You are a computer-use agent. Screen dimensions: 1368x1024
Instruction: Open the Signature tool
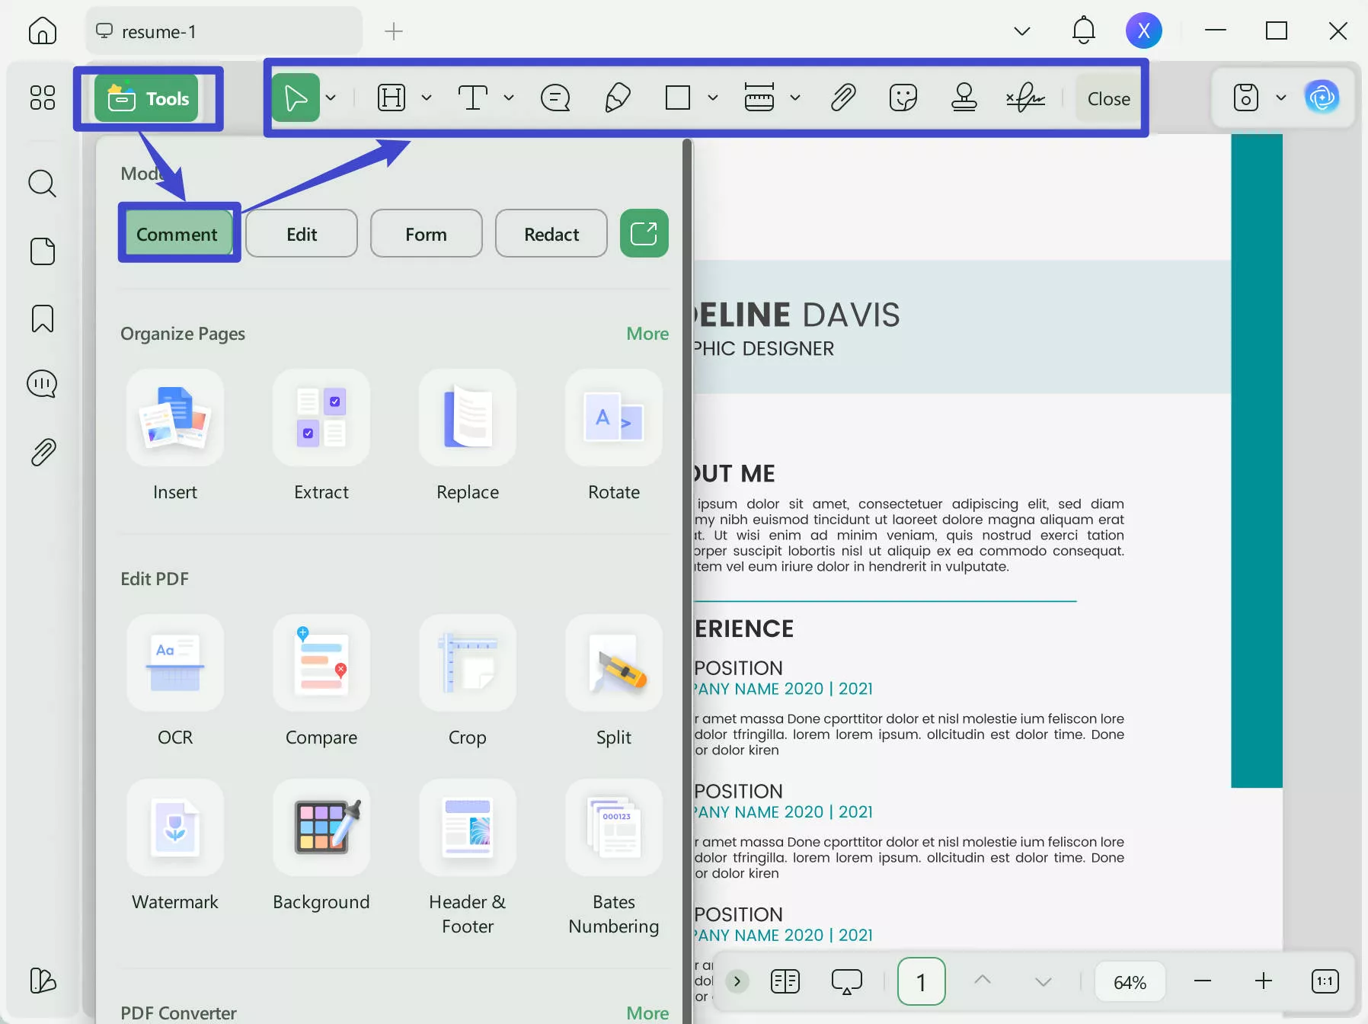(x=1027, y=98)
